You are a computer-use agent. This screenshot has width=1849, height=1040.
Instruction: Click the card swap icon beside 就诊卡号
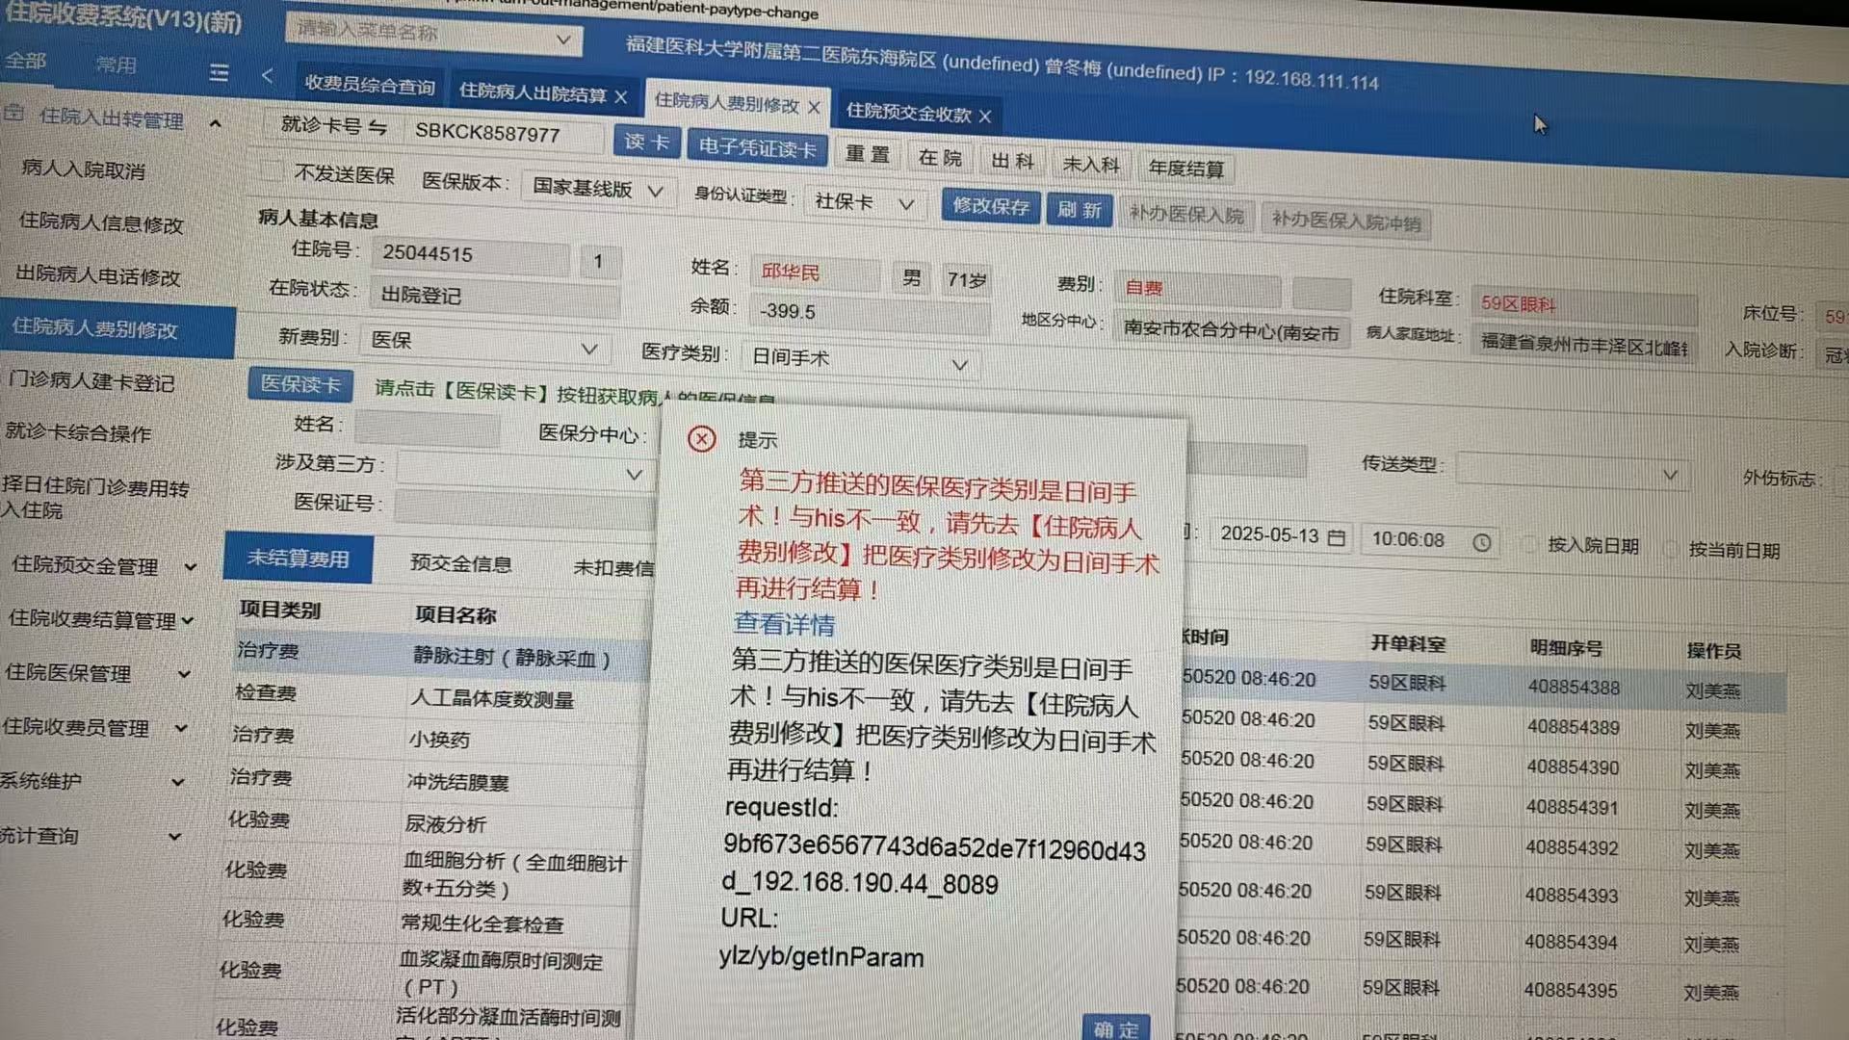(378, 128)
